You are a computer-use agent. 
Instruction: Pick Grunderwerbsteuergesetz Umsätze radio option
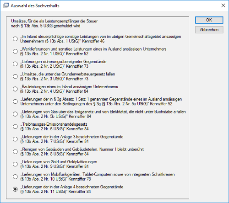pos(15,76)
